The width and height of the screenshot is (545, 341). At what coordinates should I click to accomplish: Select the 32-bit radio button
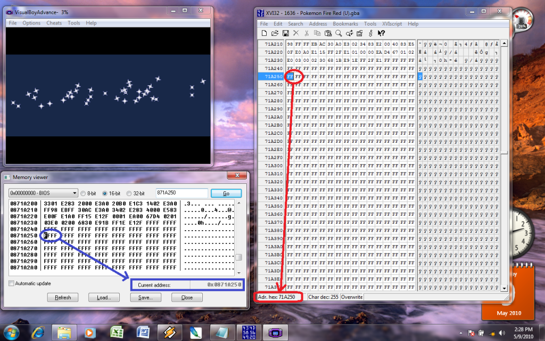click(x=129, y=193)
